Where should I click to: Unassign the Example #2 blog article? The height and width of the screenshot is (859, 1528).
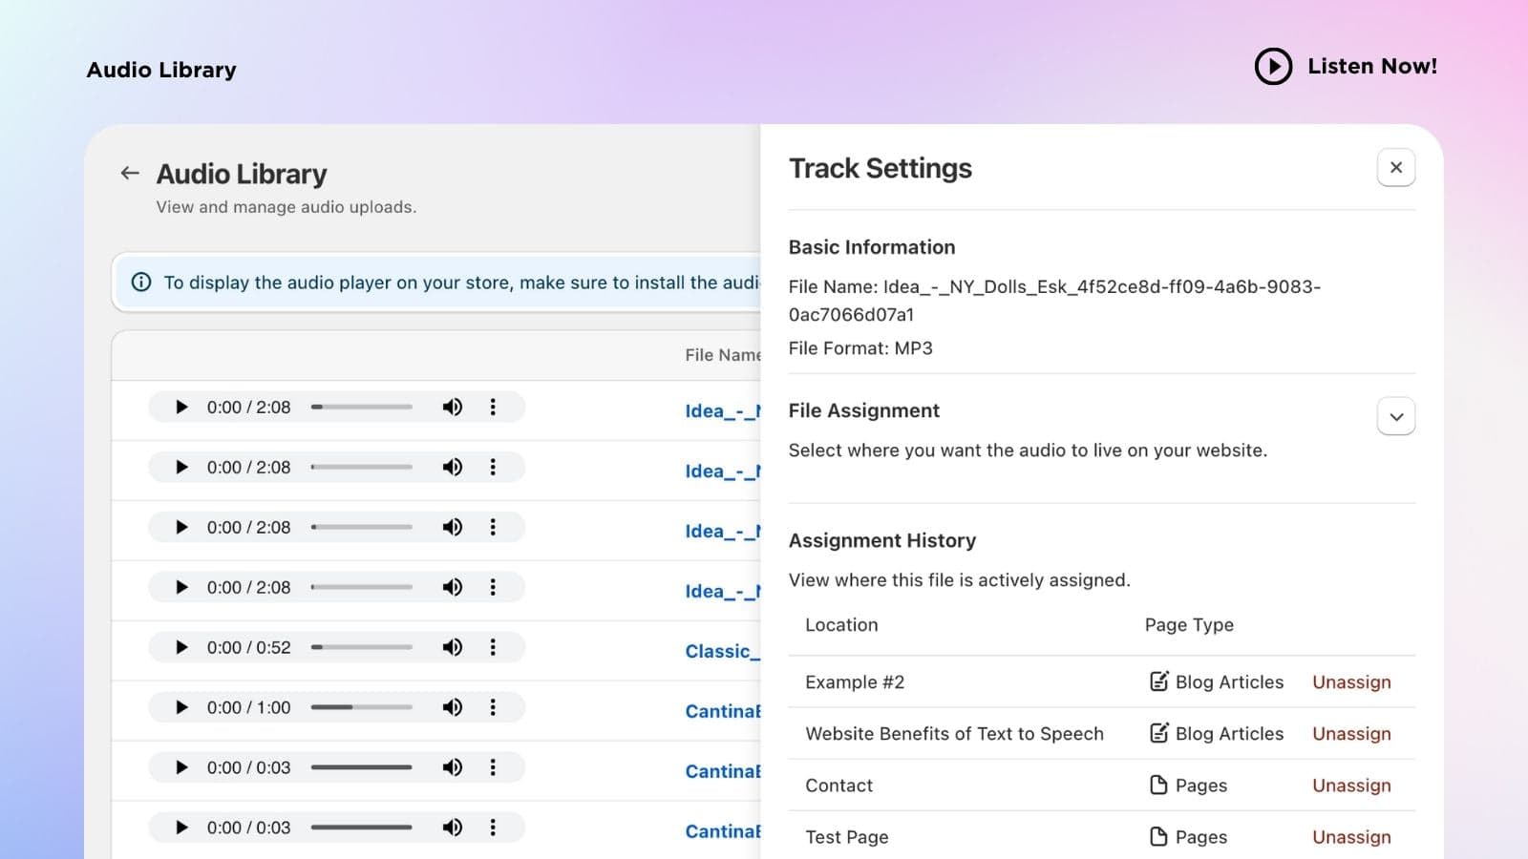point(1351,682)
